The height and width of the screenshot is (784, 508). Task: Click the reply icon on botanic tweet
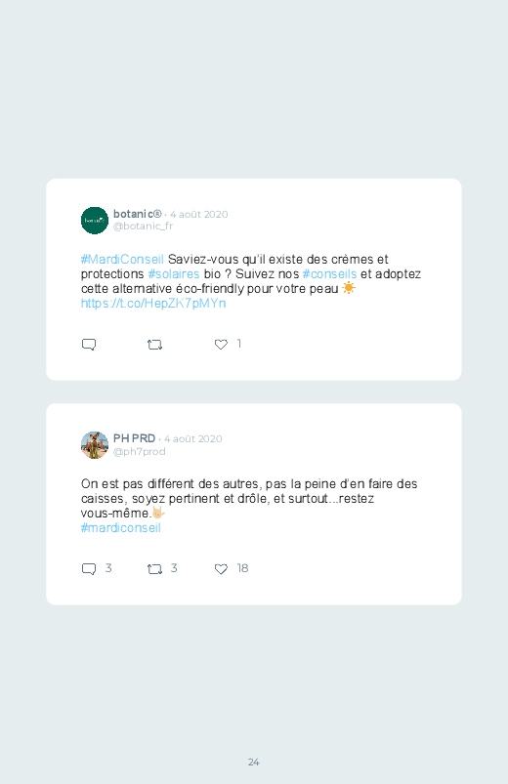[89, 345]
